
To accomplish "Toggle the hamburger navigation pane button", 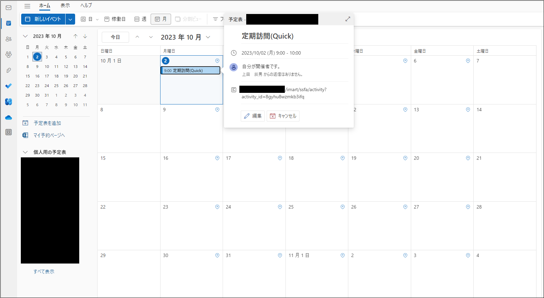I will [27, 6].
